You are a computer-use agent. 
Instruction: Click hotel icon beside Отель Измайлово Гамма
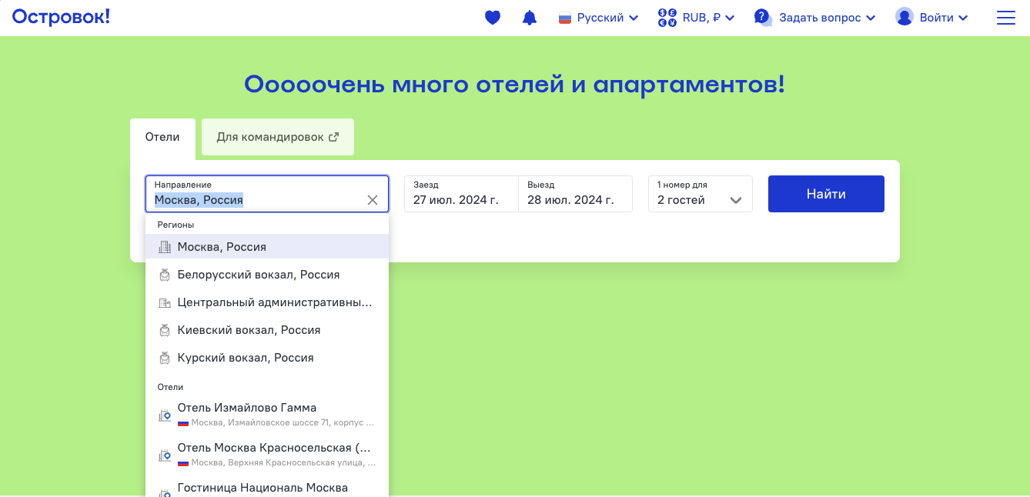(164, 415)
